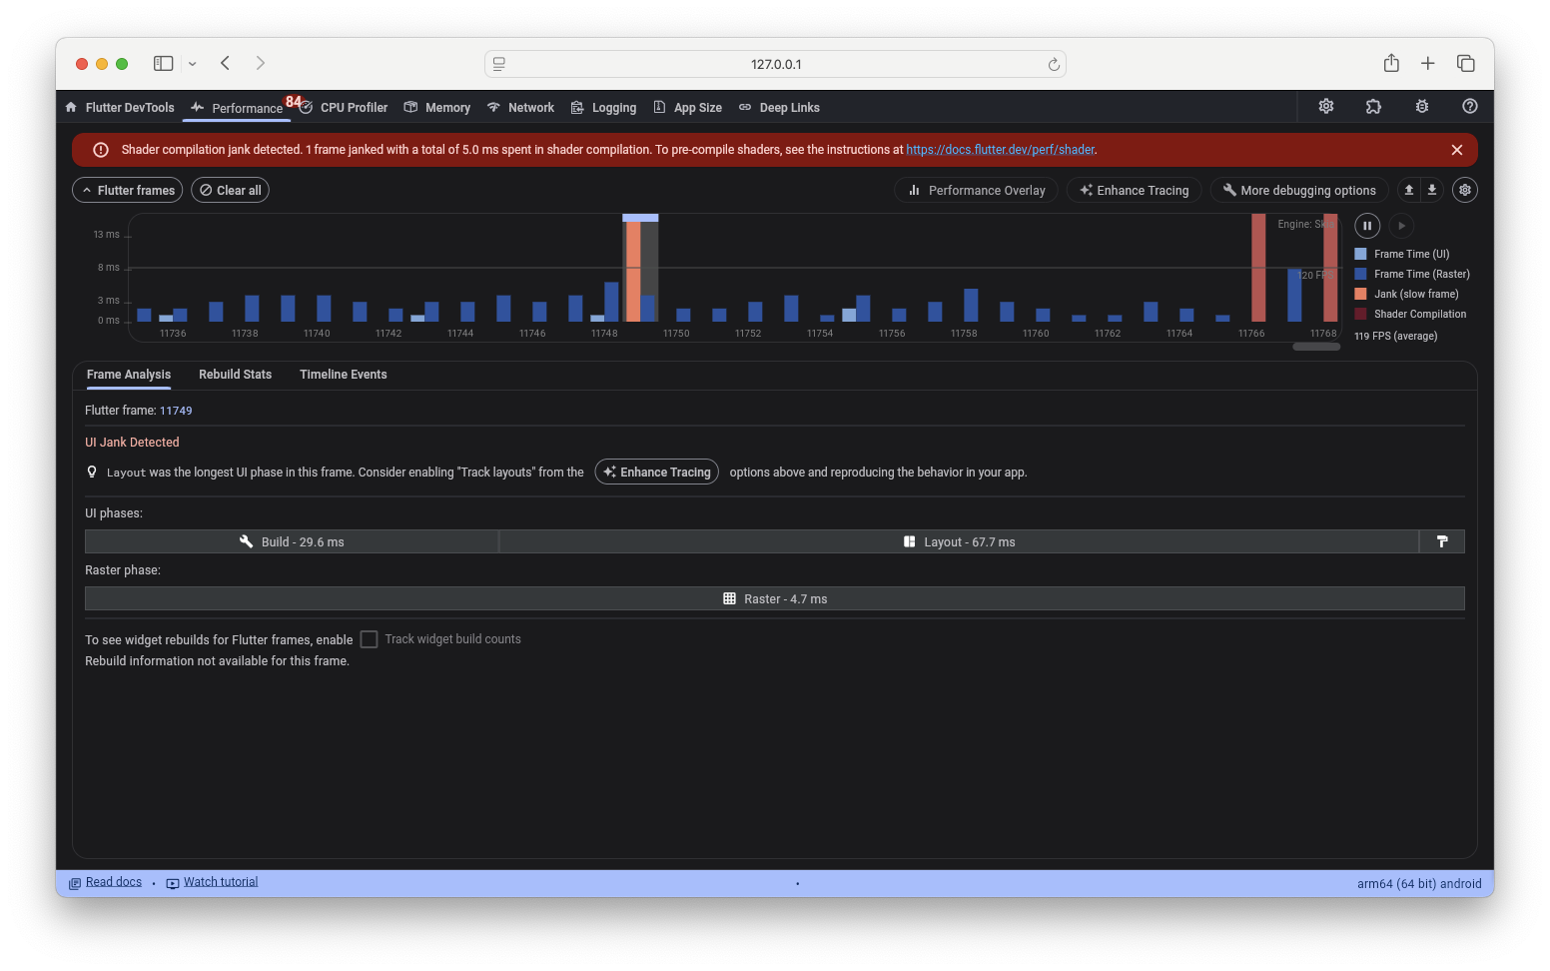
Task: Toggle the Safari sidebar
Action: click(164, 63)
